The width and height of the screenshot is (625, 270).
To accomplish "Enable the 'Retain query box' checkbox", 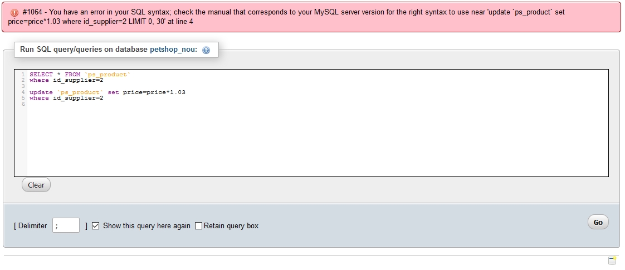I will [198, 225].
